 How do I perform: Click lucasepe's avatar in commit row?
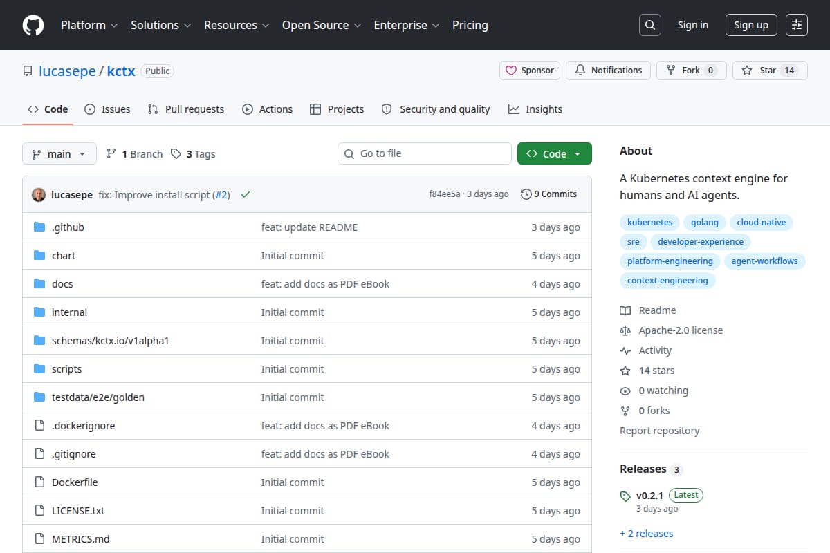39,195
